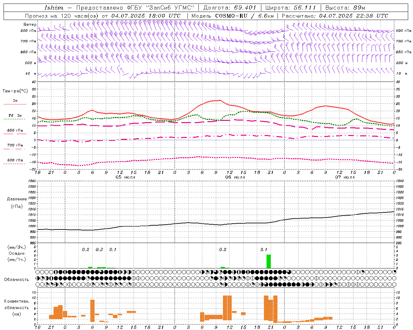Viewport: 413px width, 330px height.
Task: Click the '(км)' unit label of convective panel
Action: [16, 314]
